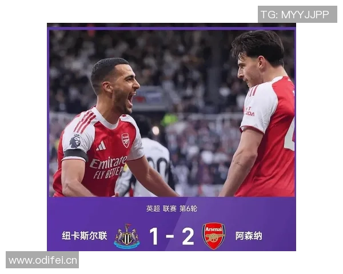Click the 英超 league label
This screenshot has width=343, height=274.
[x=153, y=209]
